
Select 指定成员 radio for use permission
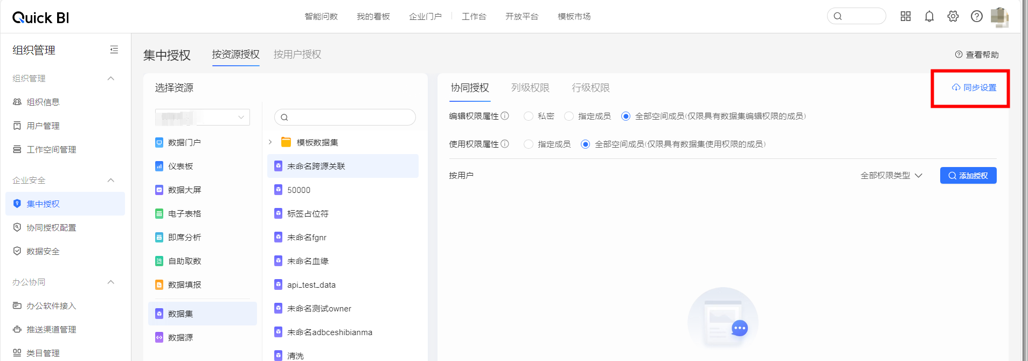pos(529,144)
